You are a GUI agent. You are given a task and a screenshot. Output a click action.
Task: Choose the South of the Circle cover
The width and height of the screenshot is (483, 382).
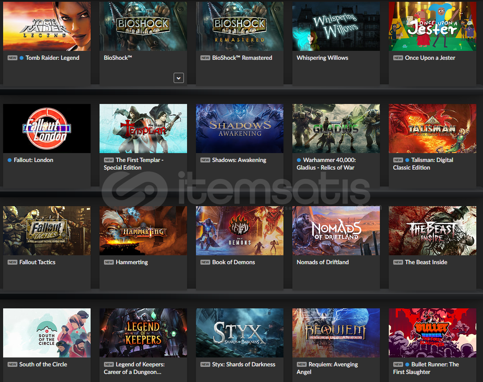pos(47,333)
